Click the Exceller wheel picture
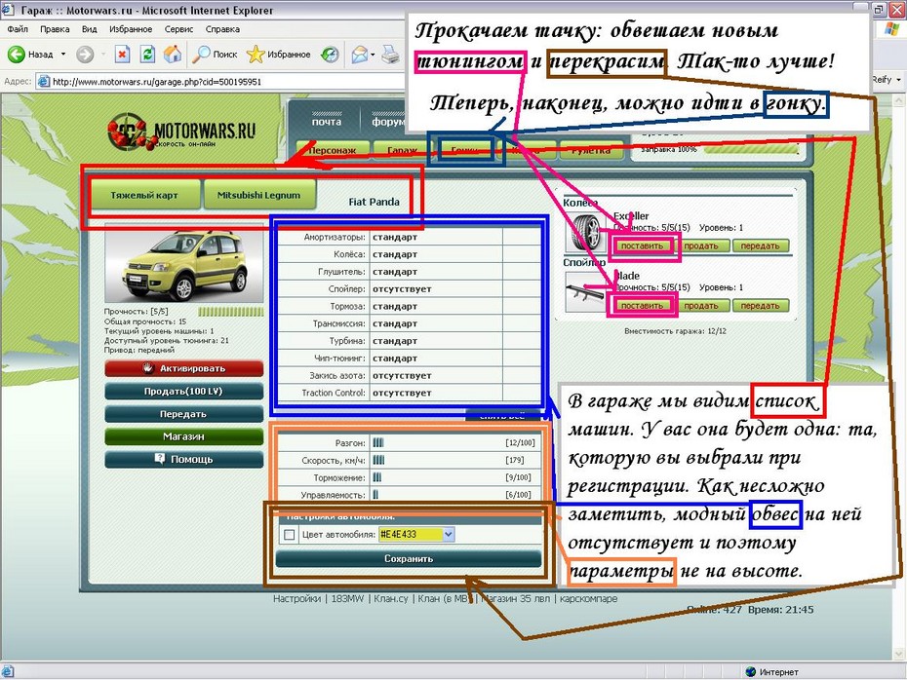This screenshot has height=680, width=907. [586, 231]
